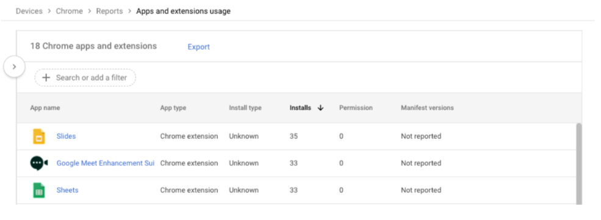Go to Reports breadcrumb
The width and height of the screenshot is (601, 220).
[x=109, y=11]
